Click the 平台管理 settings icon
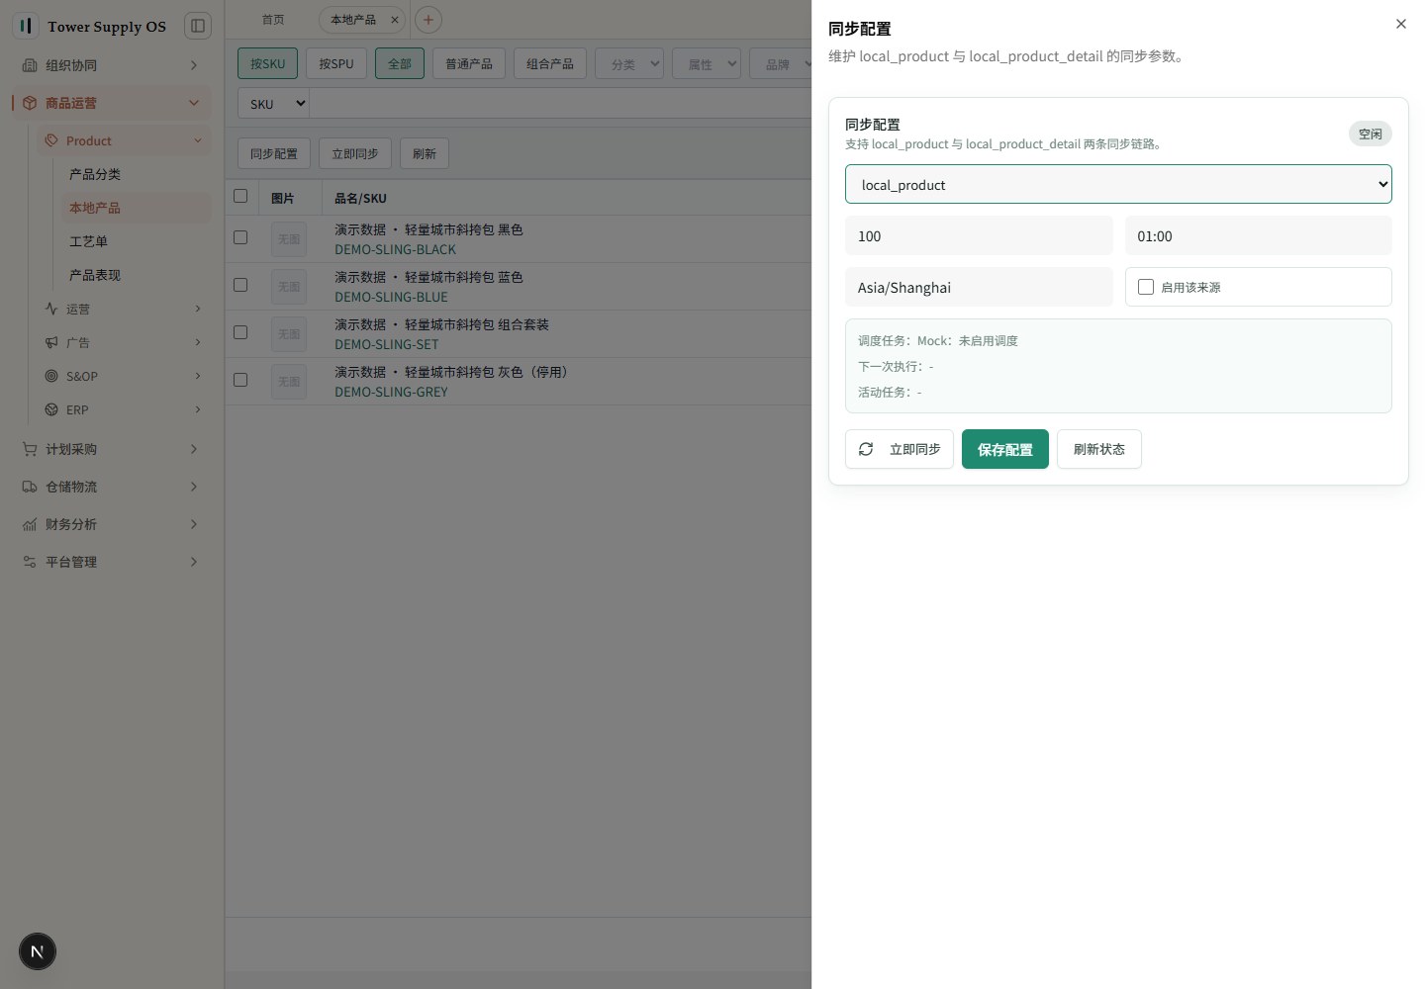Viewport: 1425px width, 989px height. tap(30, 562)
